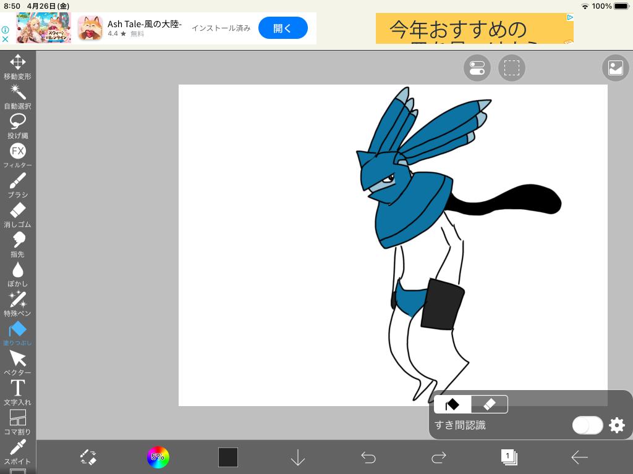Switch bucket to fill mode
This screenshot has width=633, height=474.
pyautogui.click(x=452, y=404)
